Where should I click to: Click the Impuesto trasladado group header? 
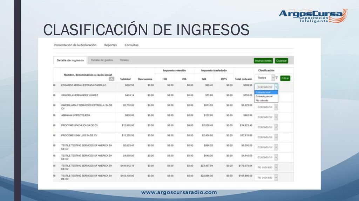[x=214, y=70]
